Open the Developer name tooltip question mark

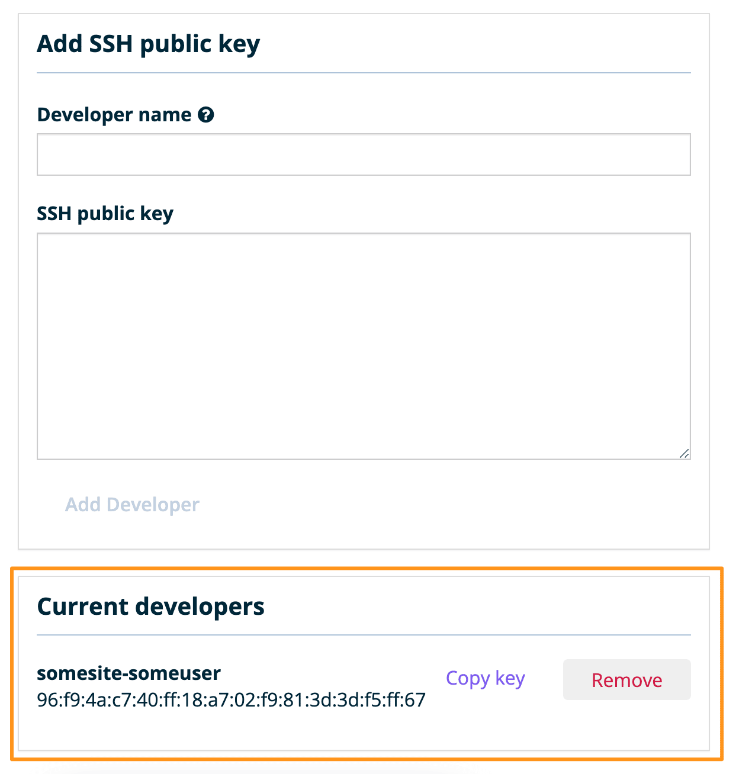click(x=206, y=114)
